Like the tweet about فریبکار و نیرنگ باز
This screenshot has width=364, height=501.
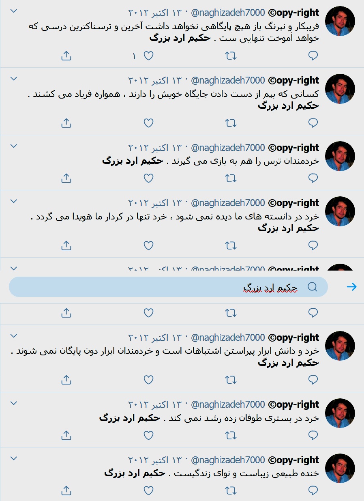coord(149,56)
